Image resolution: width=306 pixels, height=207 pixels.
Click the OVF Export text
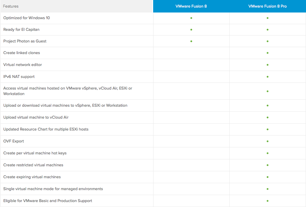(x=13, y=141)
